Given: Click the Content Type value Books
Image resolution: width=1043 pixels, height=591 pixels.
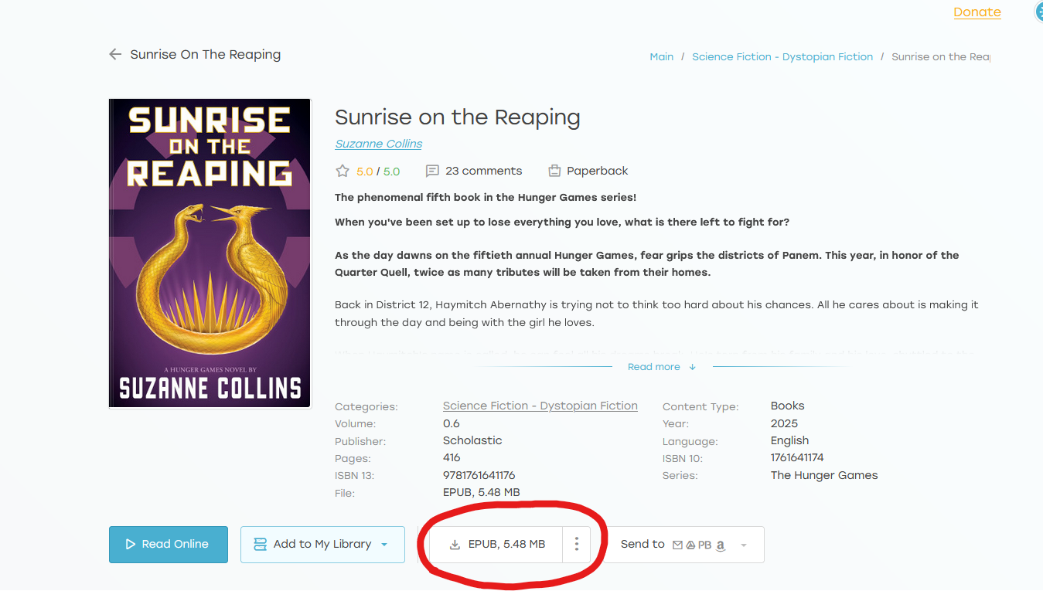Looking at the screenshot, I should click(x=788, y=406).
